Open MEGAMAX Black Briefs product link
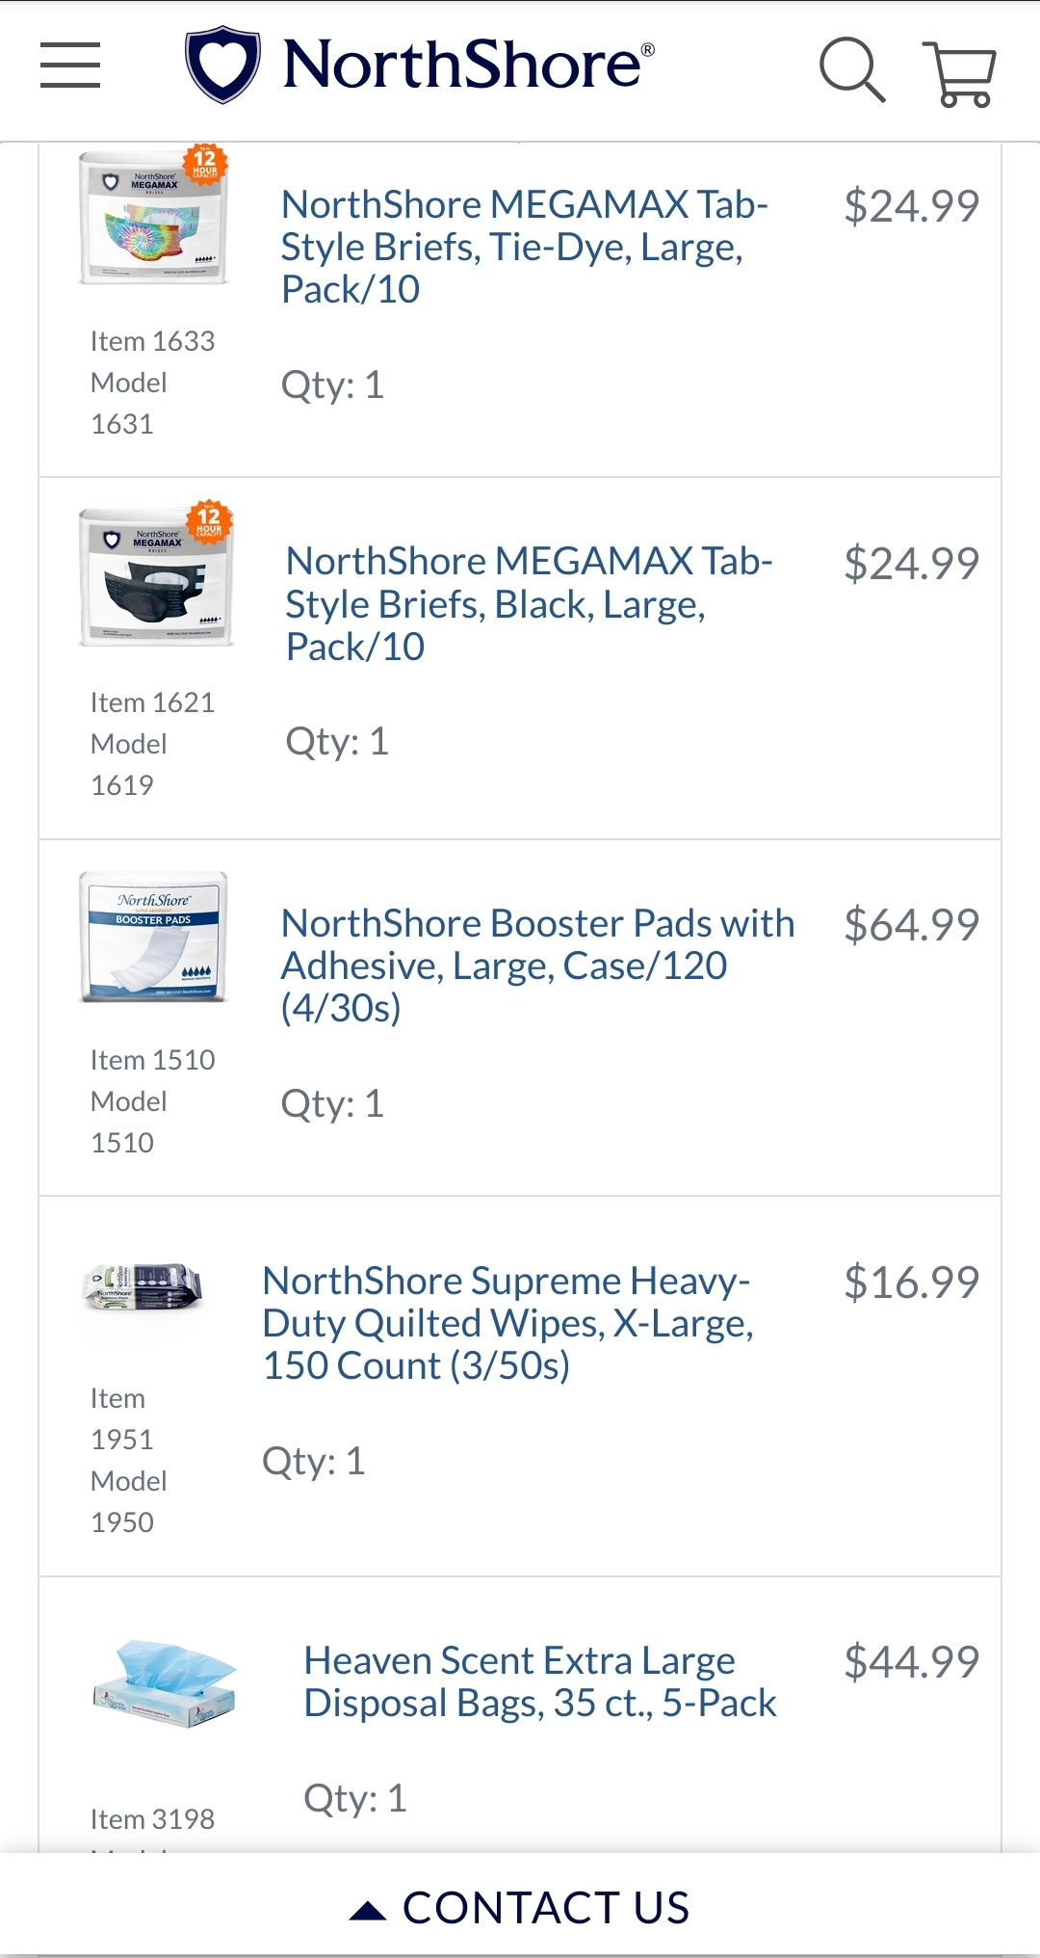 [529, 604]
